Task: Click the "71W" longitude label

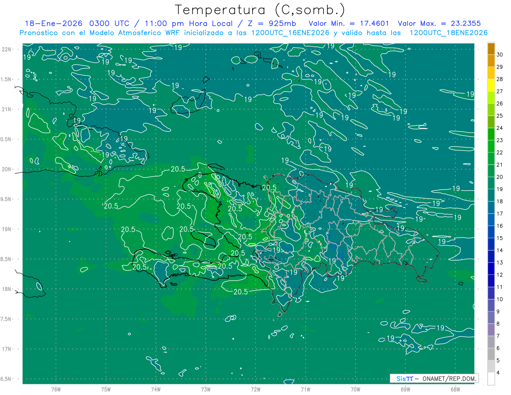Action: (x=305, y=389)
